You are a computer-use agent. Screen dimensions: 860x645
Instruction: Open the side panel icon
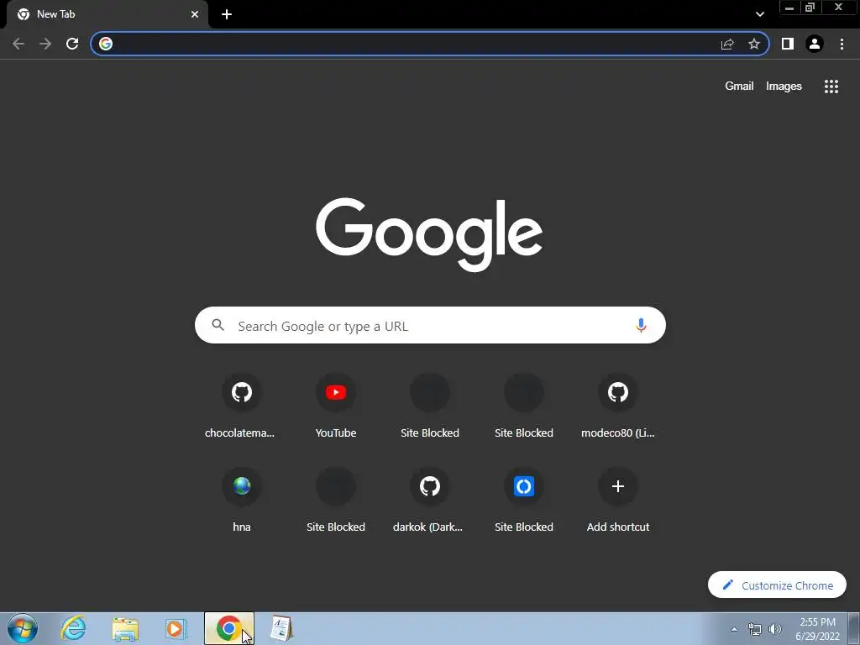788,44
